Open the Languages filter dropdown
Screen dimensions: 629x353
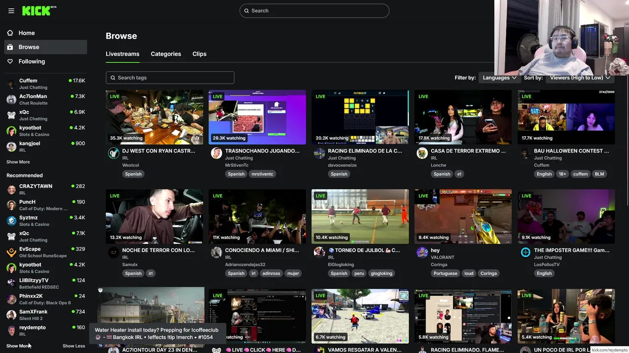499,77
